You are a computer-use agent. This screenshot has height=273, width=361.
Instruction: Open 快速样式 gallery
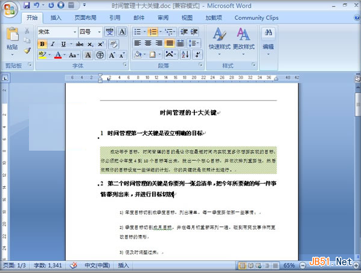[219, 42]
